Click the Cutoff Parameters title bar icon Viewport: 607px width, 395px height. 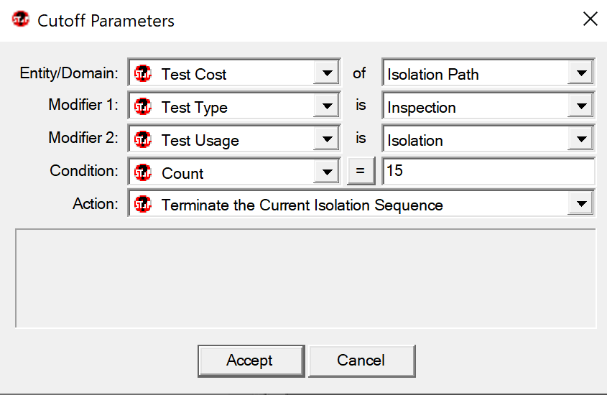coord(21,19)
